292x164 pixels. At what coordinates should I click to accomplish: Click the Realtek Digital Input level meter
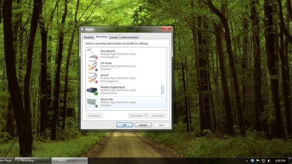[x=162, y=90]
